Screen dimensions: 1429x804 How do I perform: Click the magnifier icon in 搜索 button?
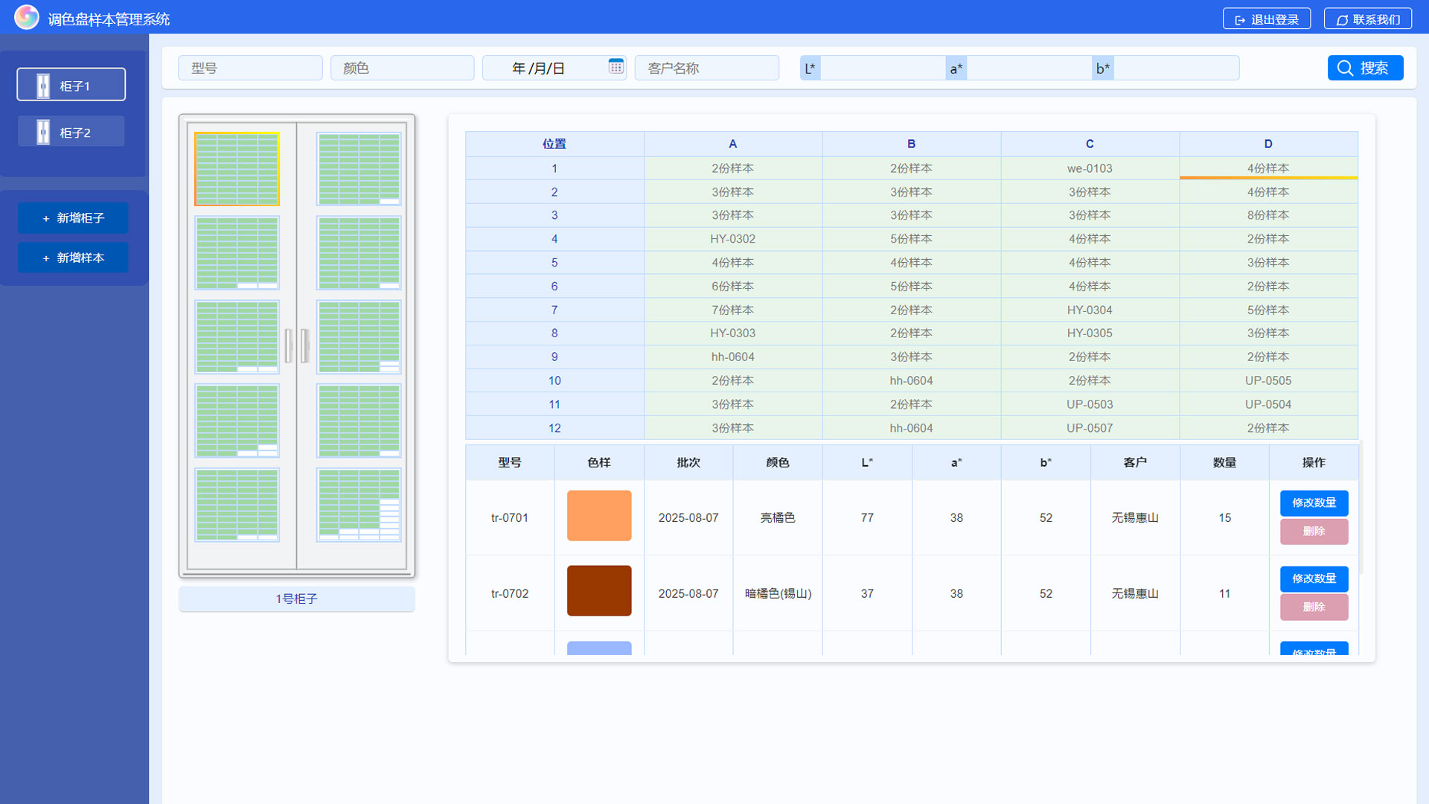click(1345, 68)
